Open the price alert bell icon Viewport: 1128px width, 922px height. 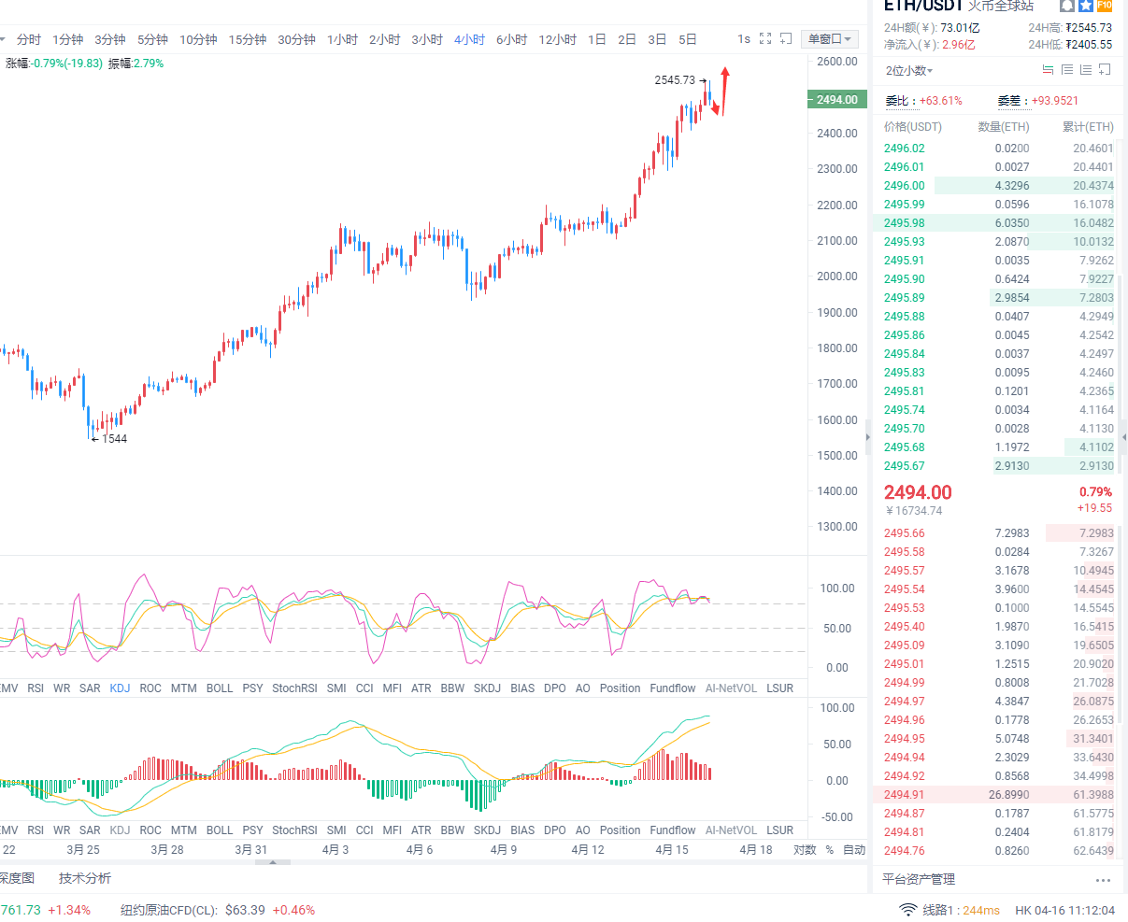(1066, 5)
